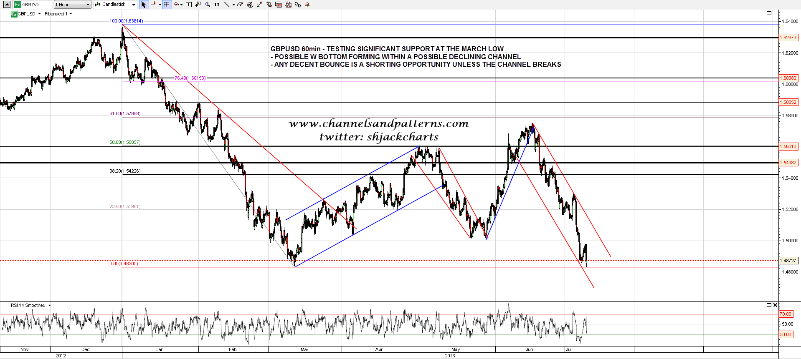Screen dimensions: 801x359
Task: Select the arrow pointer cursor tool
Action: click(x=144, y=5)
